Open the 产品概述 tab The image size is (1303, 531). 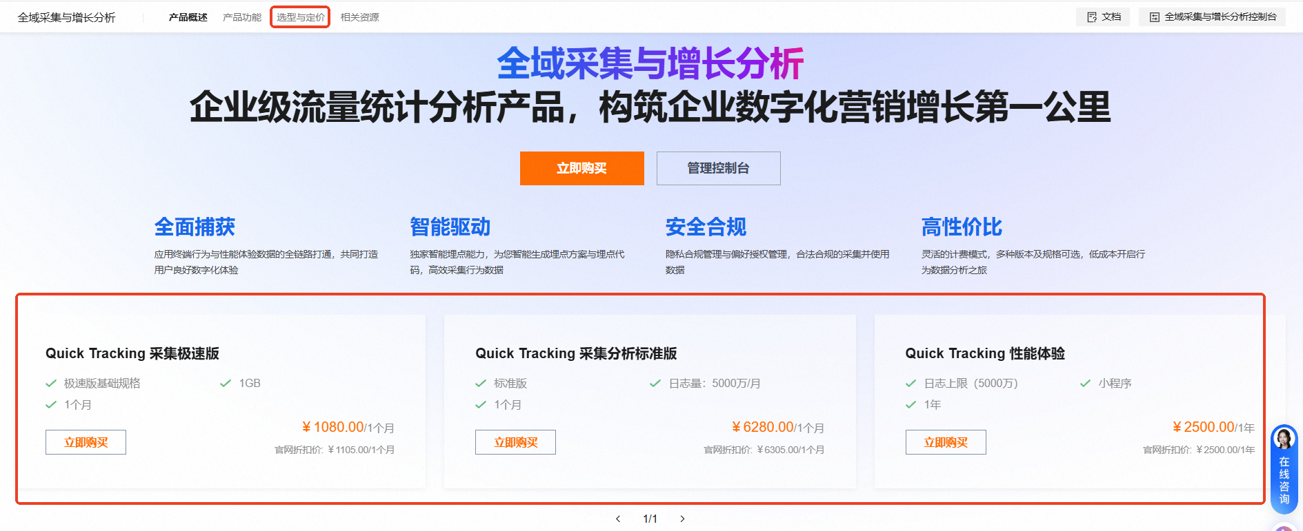coord(188,17)
